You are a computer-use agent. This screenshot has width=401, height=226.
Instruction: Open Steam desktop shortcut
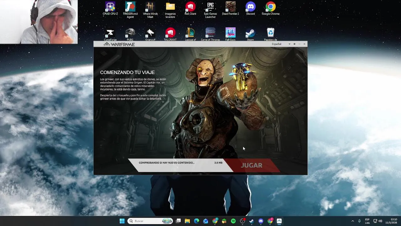click(x=251, y=35)
